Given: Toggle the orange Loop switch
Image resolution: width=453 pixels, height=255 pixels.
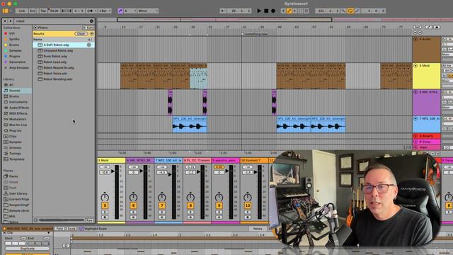Looking at the screenshot, I should coord(350,11).
